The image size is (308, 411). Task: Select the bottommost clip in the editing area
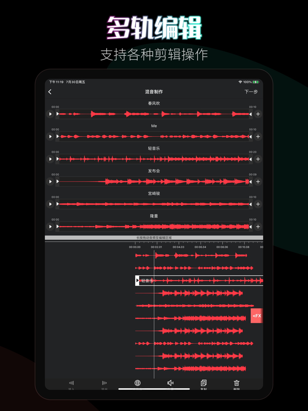(x=190, y=368)
